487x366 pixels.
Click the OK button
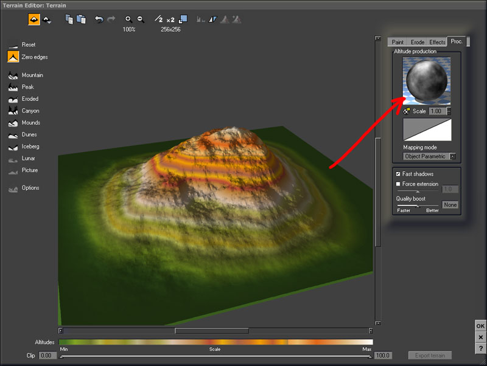coord(480,326)
